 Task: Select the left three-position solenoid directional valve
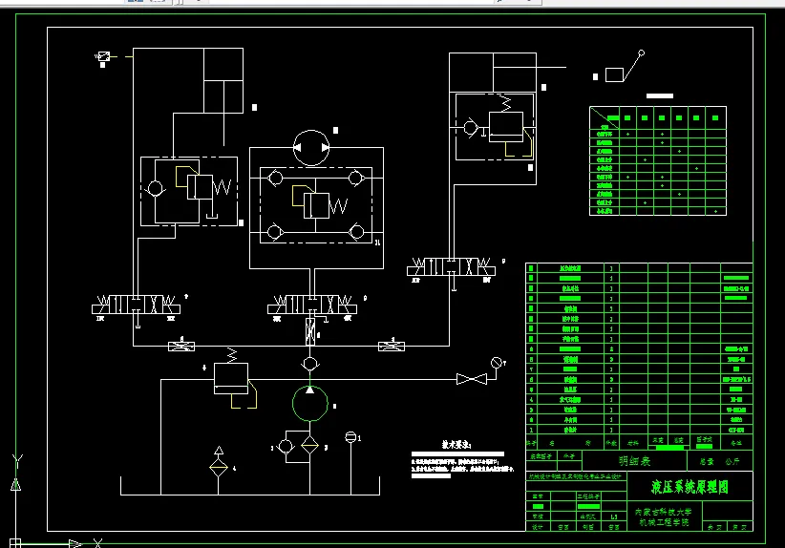pos(136,305)
